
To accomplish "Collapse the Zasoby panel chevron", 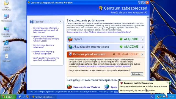I will point(61,21).
